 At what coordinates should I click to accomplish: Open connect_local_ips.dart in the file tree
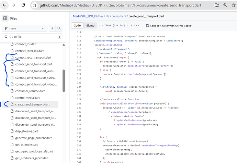pyautogui.click(x=29, y=51)
